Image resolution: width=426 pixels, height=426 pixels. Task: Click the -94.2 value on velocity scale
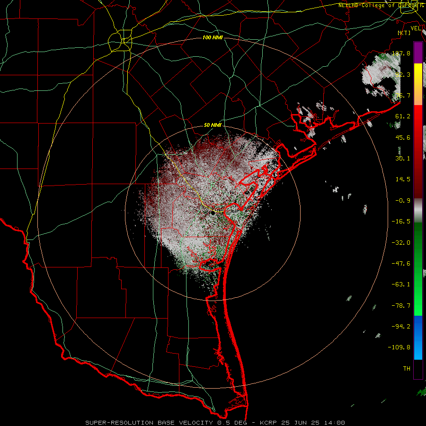click(x=401, y=326)
